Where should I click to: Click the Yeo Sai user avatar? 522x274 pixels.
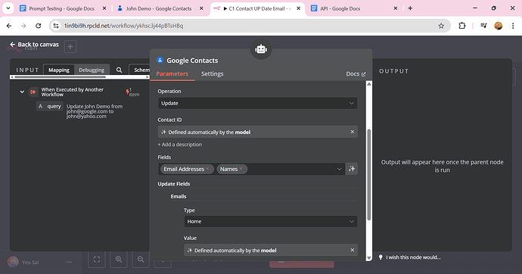[13, 262]
